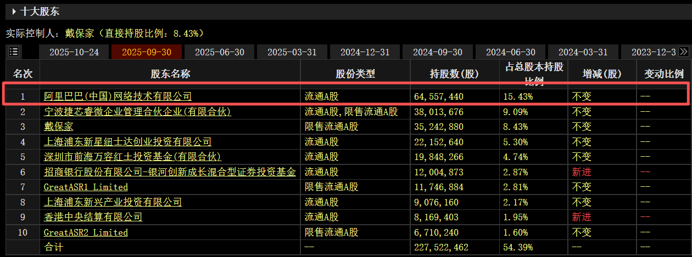Viewport: 692px width, 257px height.
Task: Open the GreatASR2 Limited link
Action: pyautogui.click(x=86, y=232)
